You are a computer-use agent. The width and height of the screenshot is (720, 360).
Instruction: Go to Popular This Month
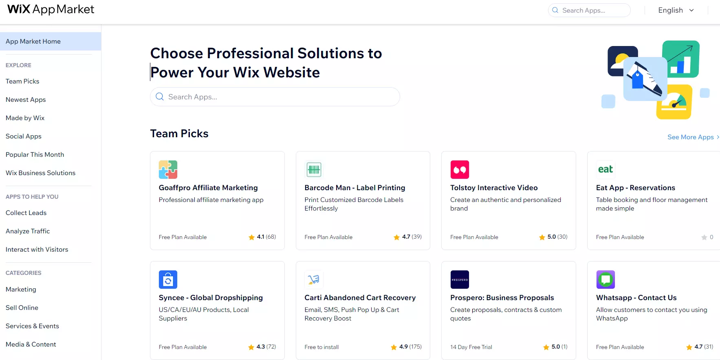pyautogui.click(x=35, y=155)
